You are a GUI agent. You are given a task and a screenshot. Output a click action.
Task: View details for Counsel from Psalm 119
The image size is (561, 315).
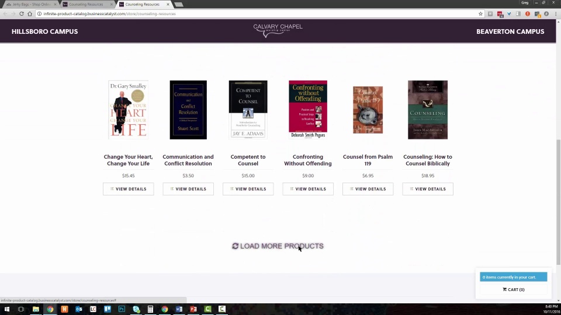[x=368, y=189]
